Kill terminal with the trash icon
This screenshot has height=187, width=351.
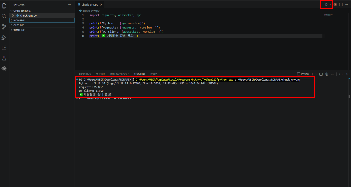327,74
